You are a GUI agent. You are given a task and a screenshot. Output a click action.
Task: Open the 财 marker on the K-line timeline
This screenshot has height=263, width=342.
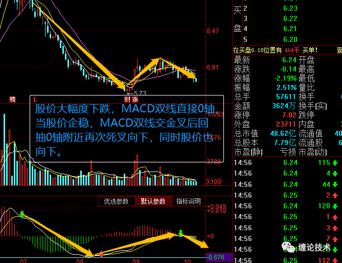(127, 100)
